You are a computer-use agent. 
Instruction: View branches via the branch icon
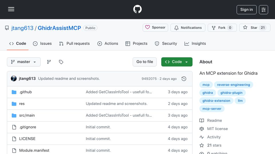(x=49, y=62)
